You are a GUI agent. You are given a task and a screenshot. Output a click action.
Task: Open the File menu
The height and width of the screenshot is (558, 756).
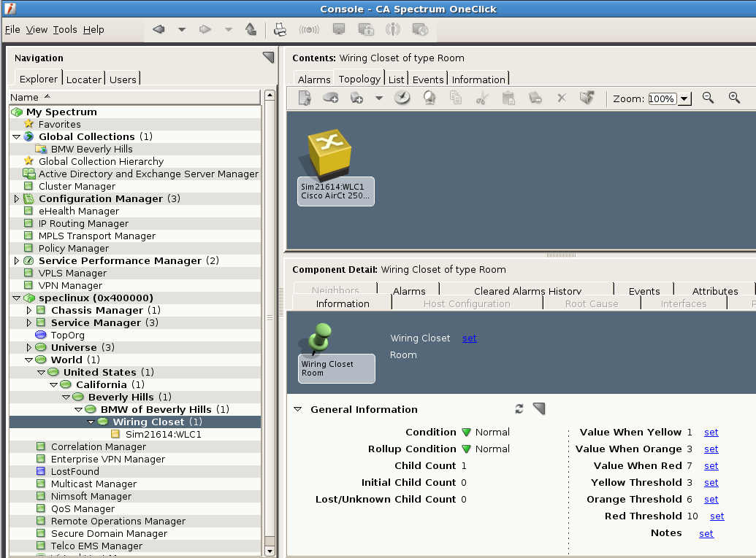tap(12, 29)
